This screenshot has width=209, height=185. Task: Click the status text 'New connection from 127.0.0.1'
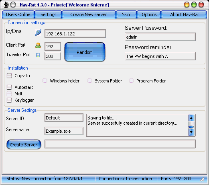coord(52,179)
